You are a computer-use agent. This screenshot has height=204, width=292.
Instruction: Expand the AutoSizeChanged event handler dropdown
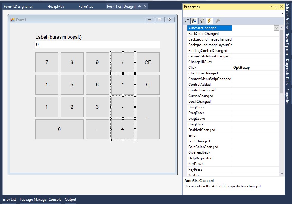click(x=277, y=28)
